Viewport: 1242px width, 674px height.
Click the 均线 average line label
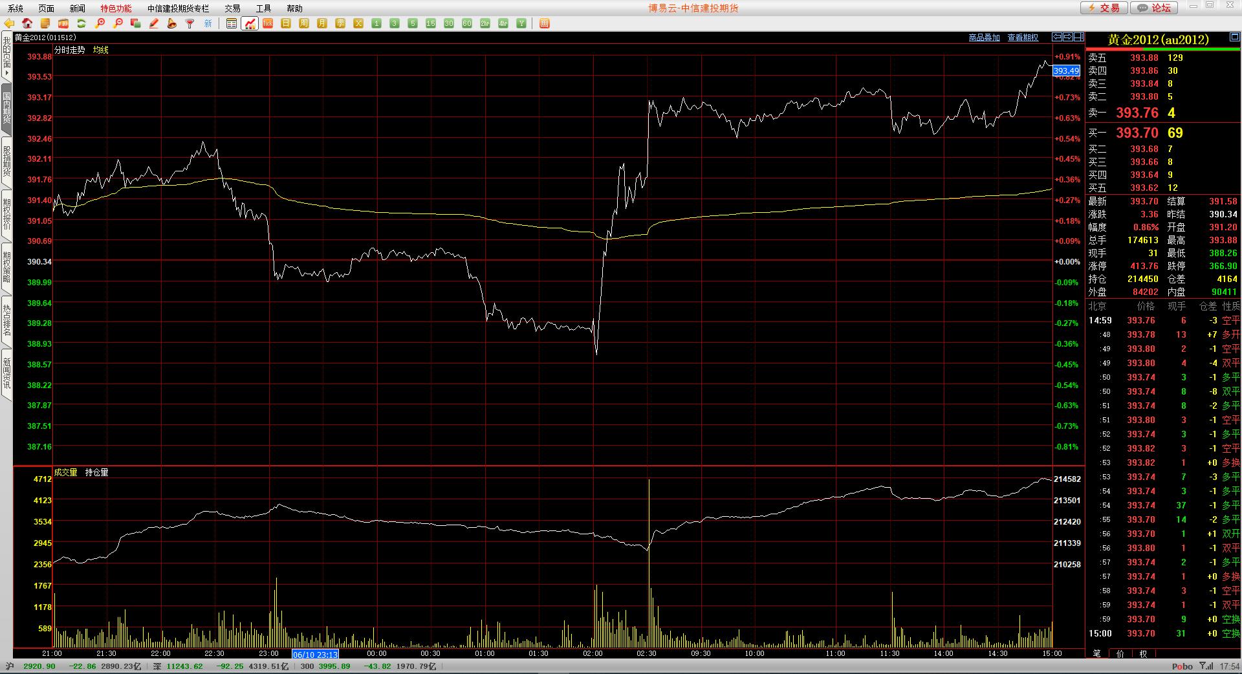pos(101,50)
